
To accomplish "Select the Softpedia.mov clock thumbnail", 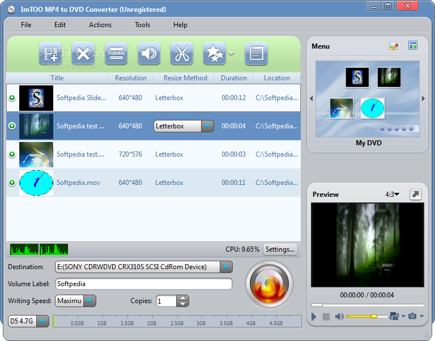I will pyautogui.click(x=36, y=183).
